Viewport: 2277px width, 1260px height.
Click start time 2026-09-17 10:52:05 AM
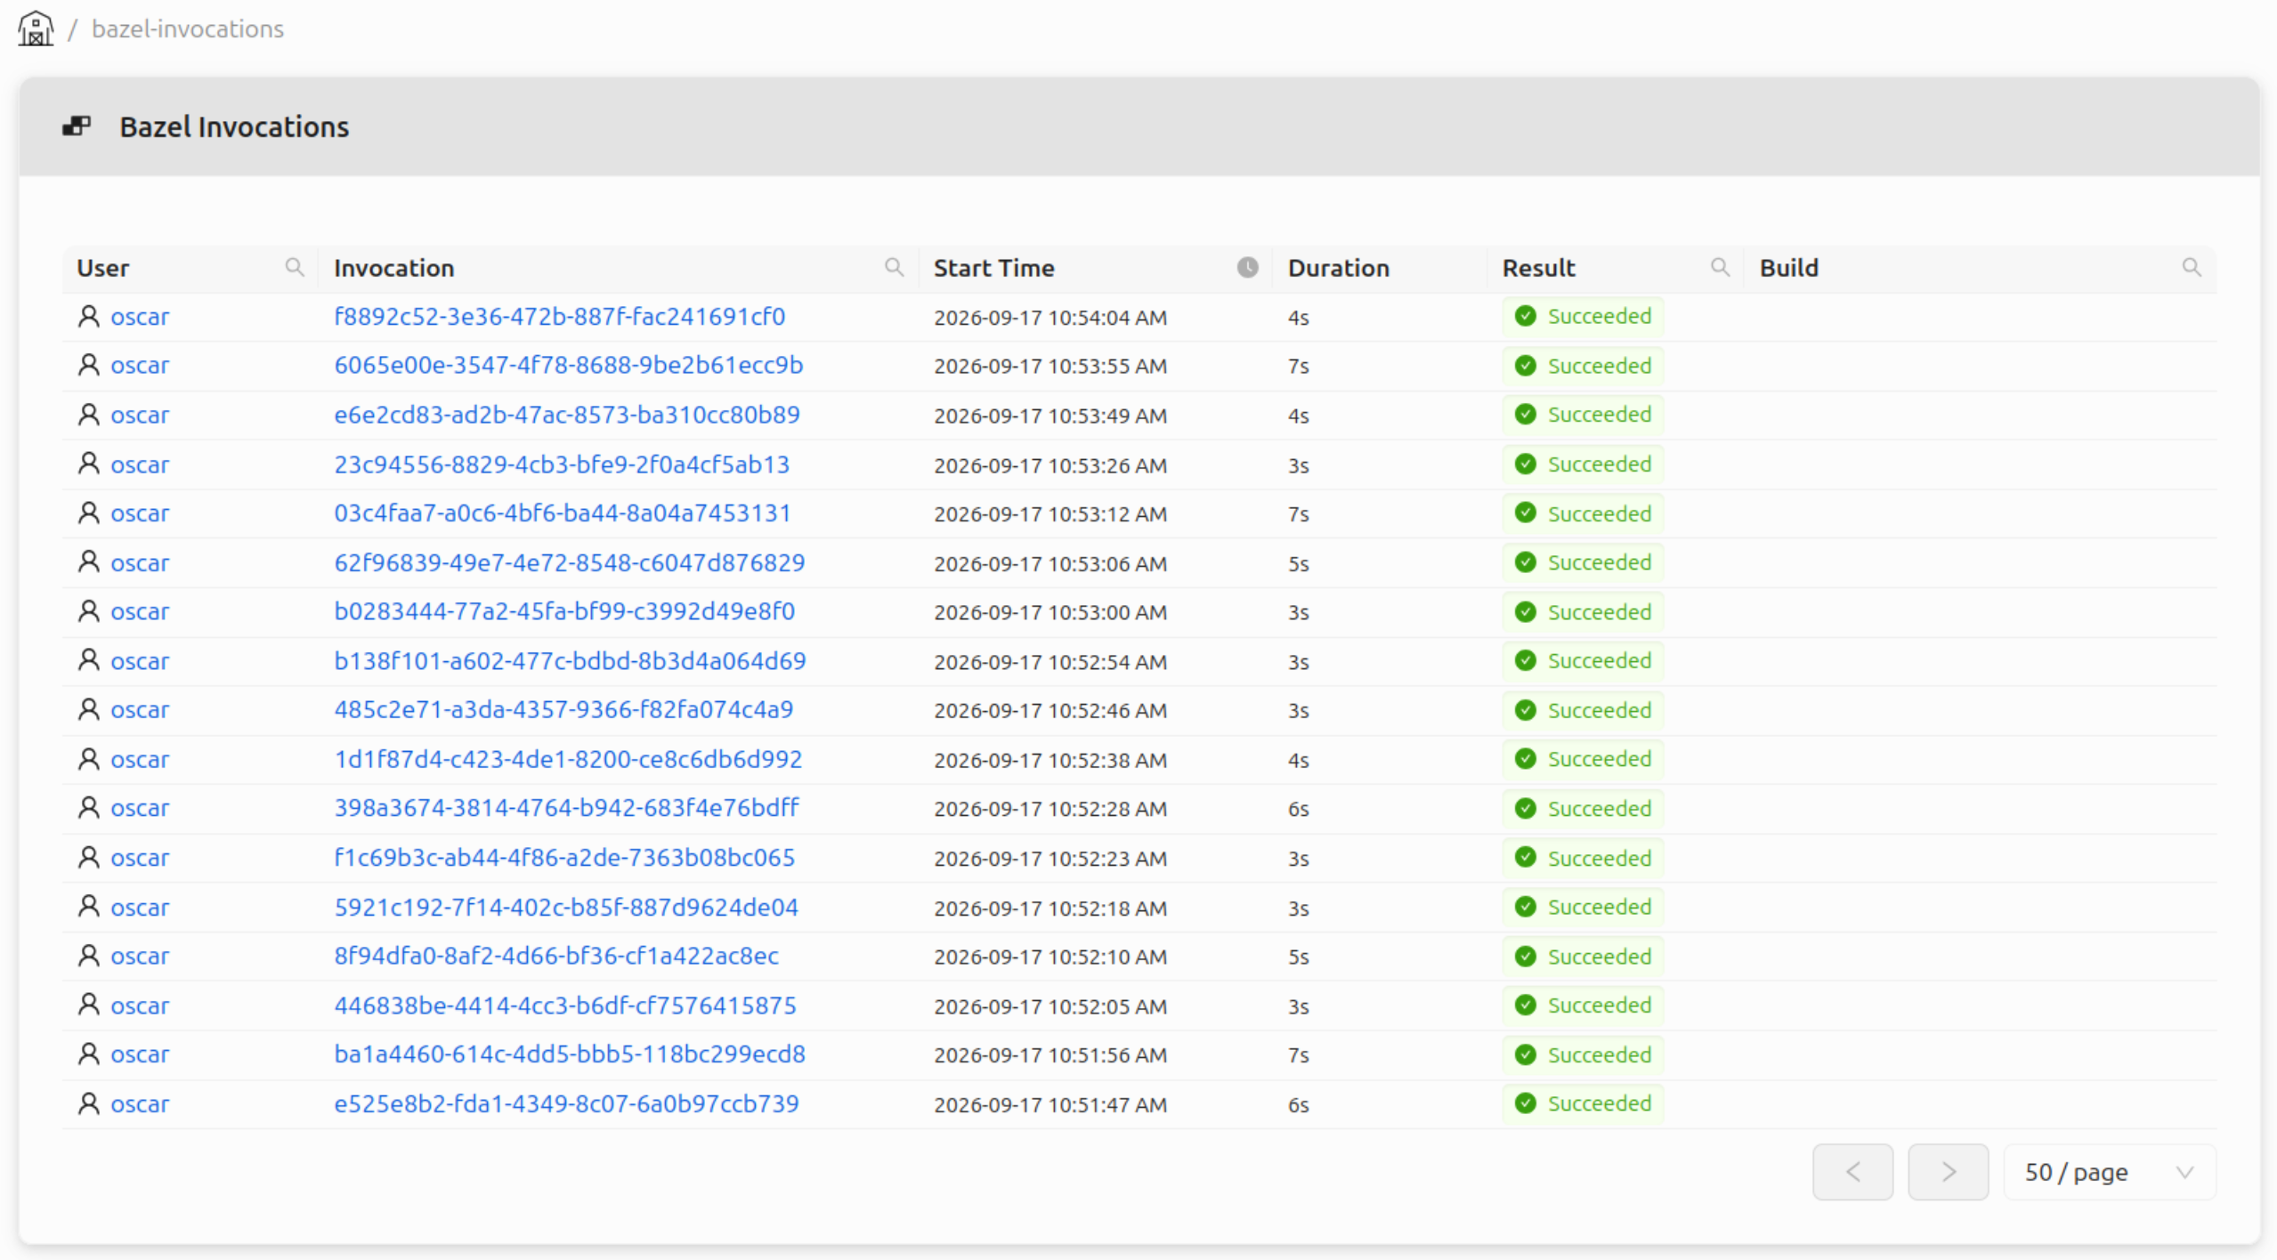point(1050,1006)
